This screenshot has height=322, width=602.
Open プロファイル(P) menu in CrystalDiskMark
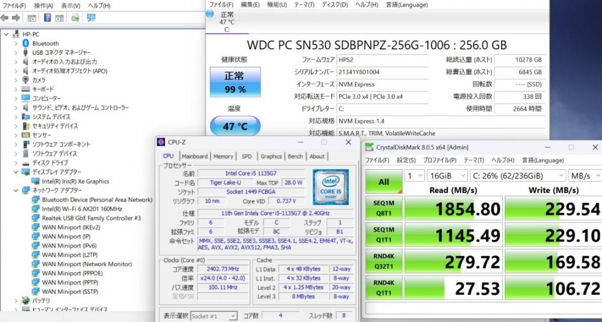[439, 160]
